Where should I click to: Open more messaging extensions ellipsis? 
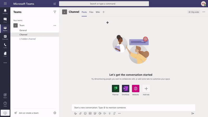pos(119,113)
